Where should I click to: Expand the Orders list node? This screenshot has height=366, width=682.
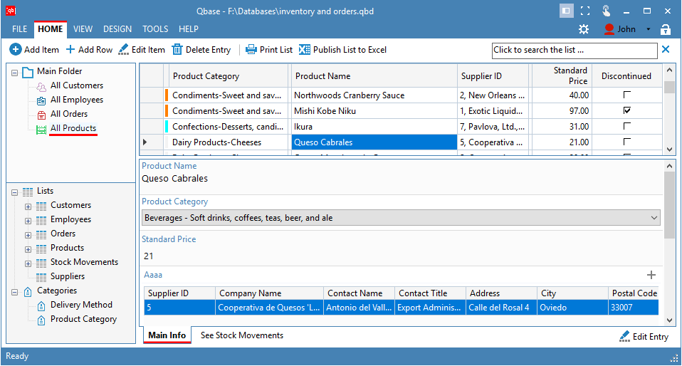tap(28, 236)
